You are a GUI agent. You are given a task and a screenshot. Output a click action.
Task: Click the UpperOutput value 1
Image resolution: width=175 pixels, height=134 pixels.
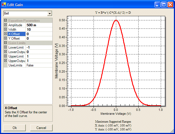click(39, 61)
